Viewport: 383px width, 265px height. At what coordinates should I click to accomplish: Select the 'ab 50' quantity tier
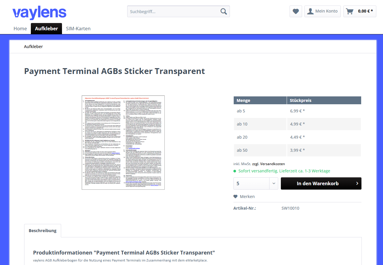pyautogui.click(x=260, y=150)
